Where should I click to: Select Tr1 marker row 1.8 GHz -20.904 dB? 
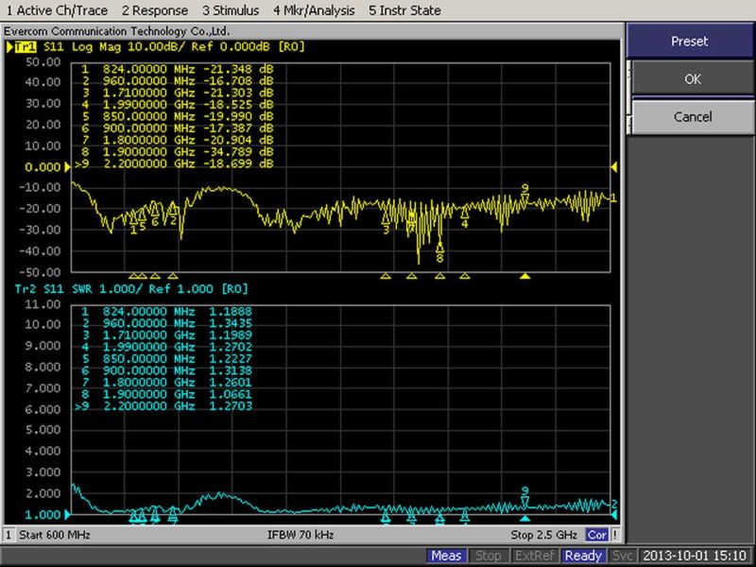177,140
